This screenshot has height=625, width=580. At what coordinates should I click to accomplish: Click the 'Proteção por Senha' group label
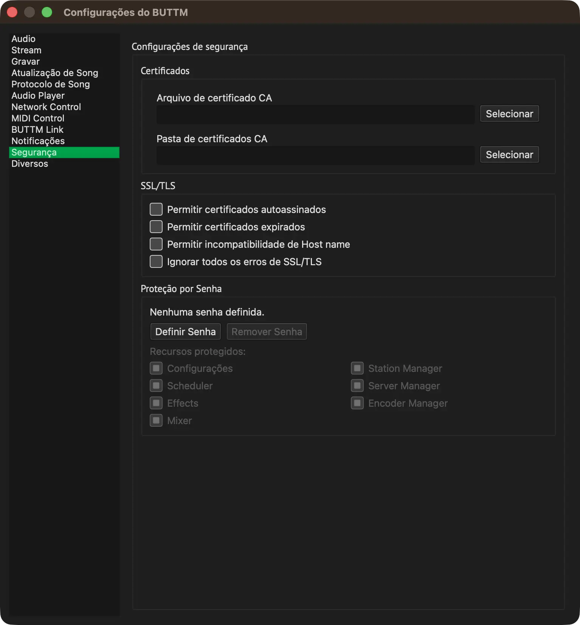point(181,289)
